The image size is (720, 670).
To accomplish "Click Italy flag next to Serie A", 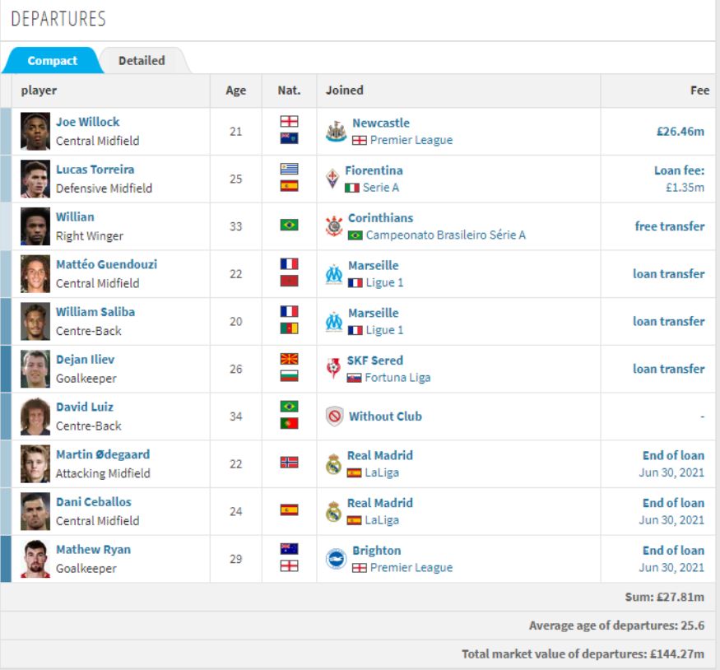I will [x=352, y=188].
